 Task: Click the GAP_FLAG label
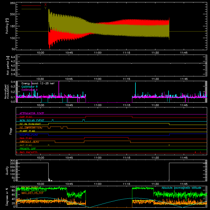(26, 117)
